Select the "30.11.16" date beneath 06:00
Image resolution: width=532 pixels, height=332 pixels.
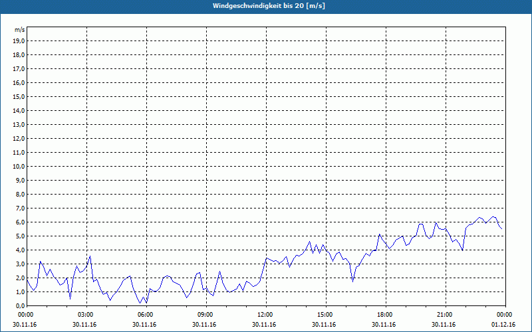[144, 325]
